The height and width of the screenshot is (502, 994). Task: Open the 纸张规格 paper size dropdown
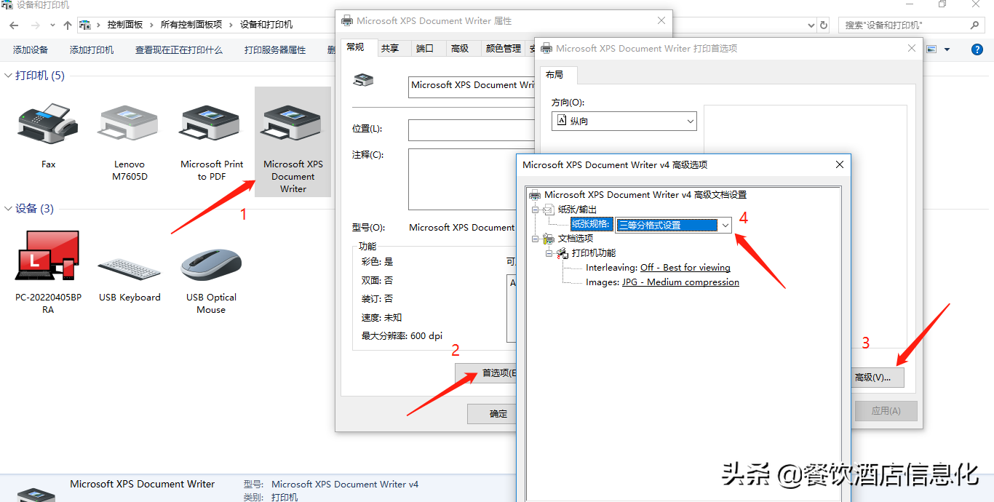pos(725,226)
